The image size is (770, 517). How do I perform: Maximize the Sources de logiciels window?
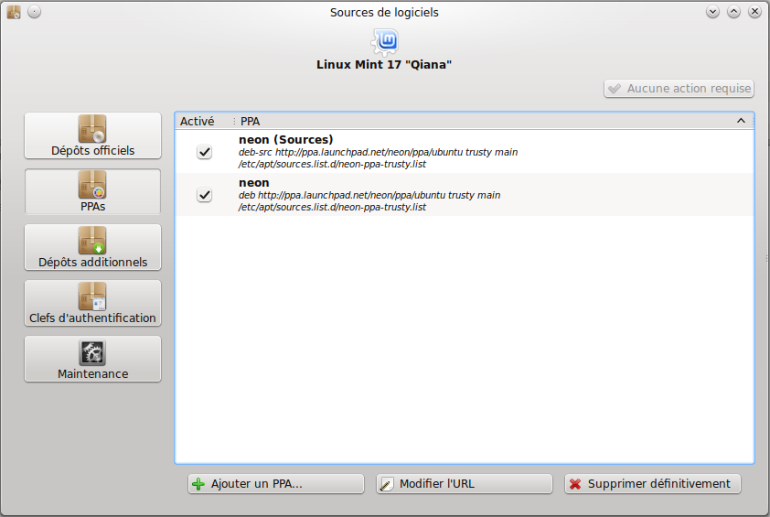[x=733, y=12]
